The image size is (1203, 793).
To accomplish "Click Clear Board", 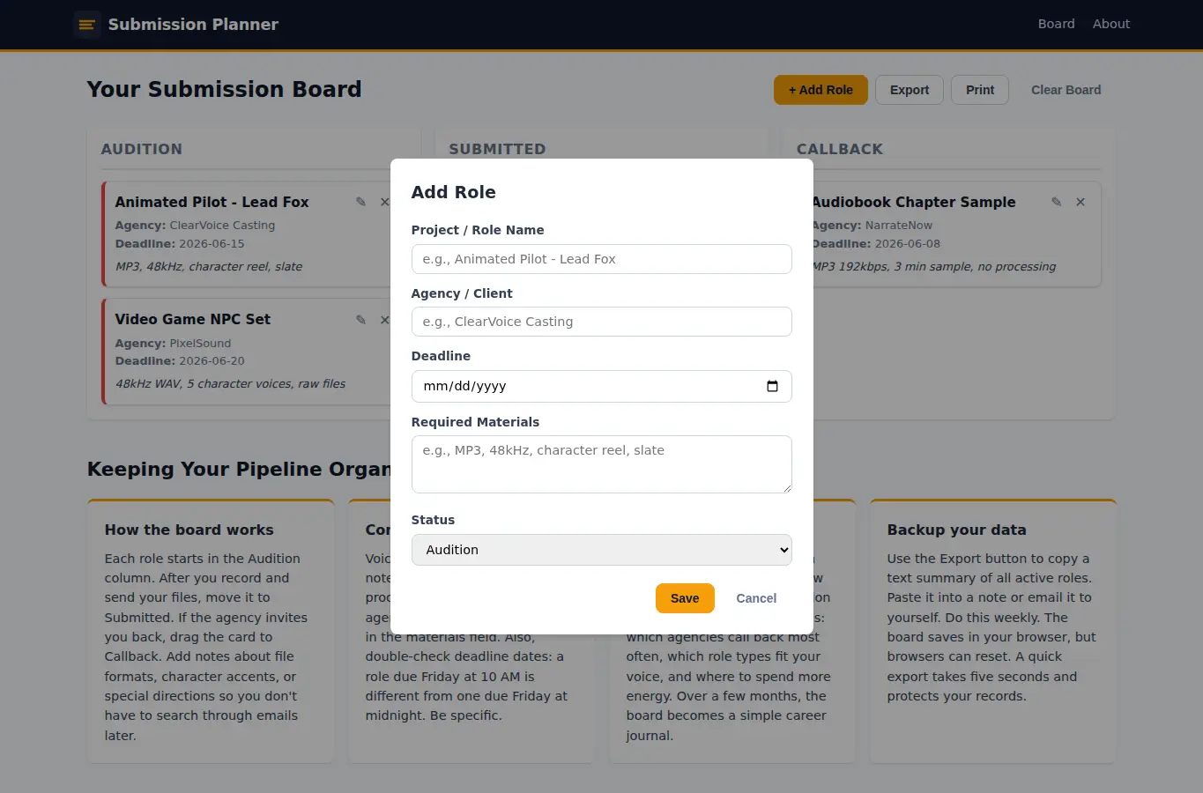I will pos(1066,90).
